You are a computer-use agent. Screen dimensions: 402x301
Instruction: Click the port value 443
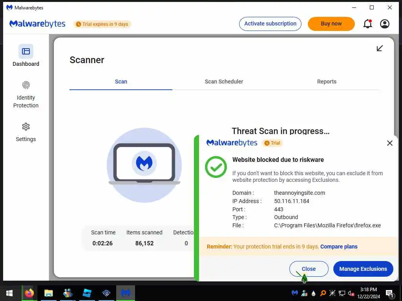point(279,209)
